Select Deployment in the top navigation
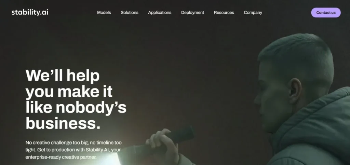This screenshot has height=165, width=350. (192, 13)
